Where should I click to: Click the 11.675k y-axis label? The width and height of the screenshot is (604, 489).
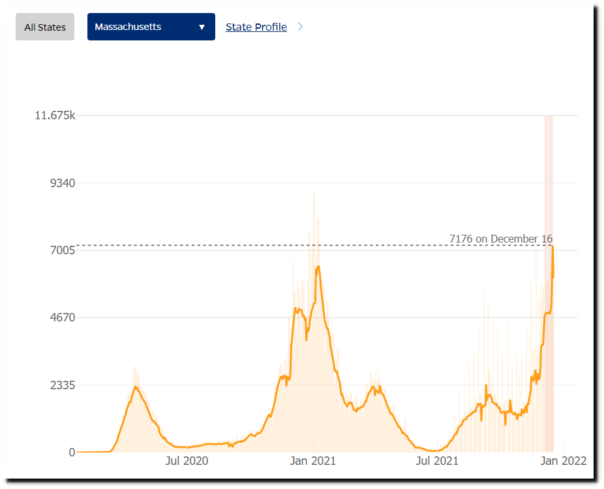pos(55,115)
